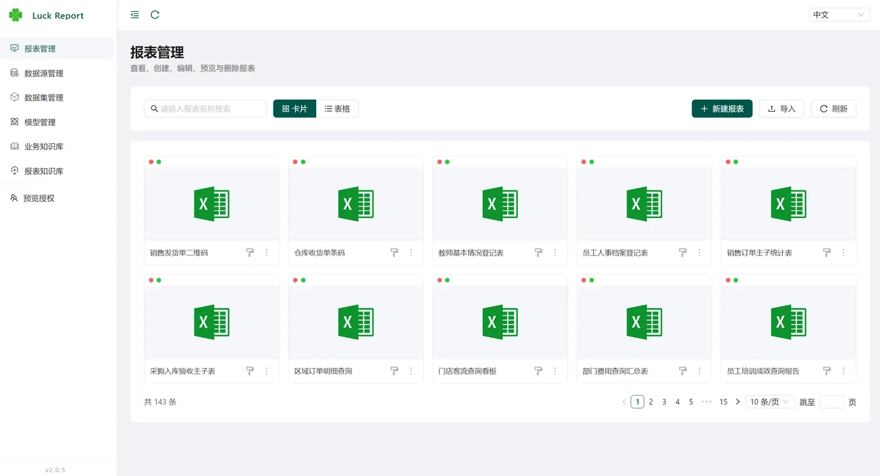Open the 员工人事档案登记表 report thumbnail
The image size is (880, 476).
click(644, 204)
